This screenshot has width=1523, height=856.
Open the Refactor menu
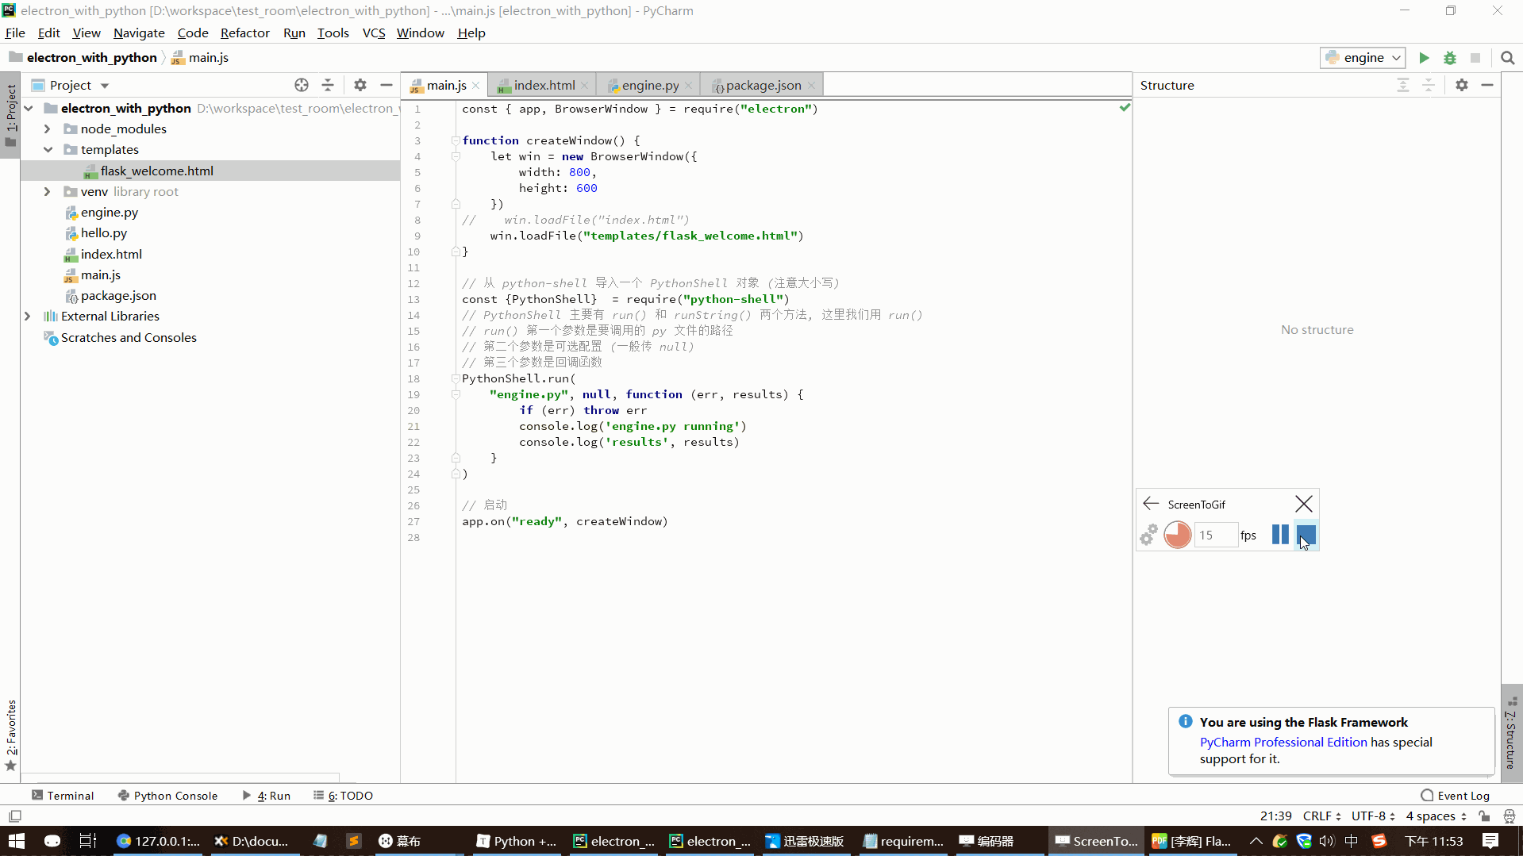point(244,33)
